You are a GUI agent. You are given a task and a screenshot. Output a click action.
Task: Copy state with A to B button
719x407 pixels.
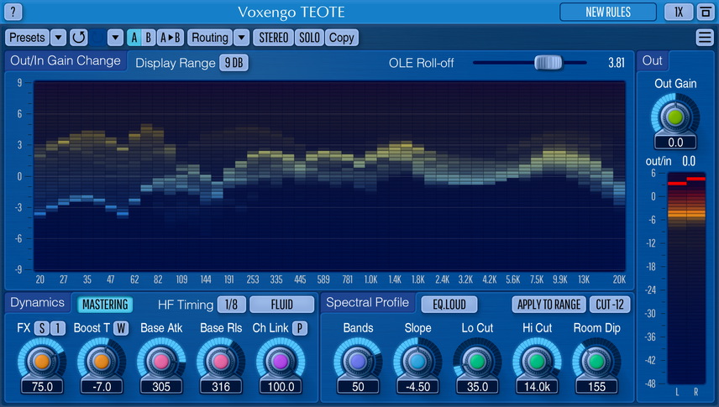tap(171, 38)
